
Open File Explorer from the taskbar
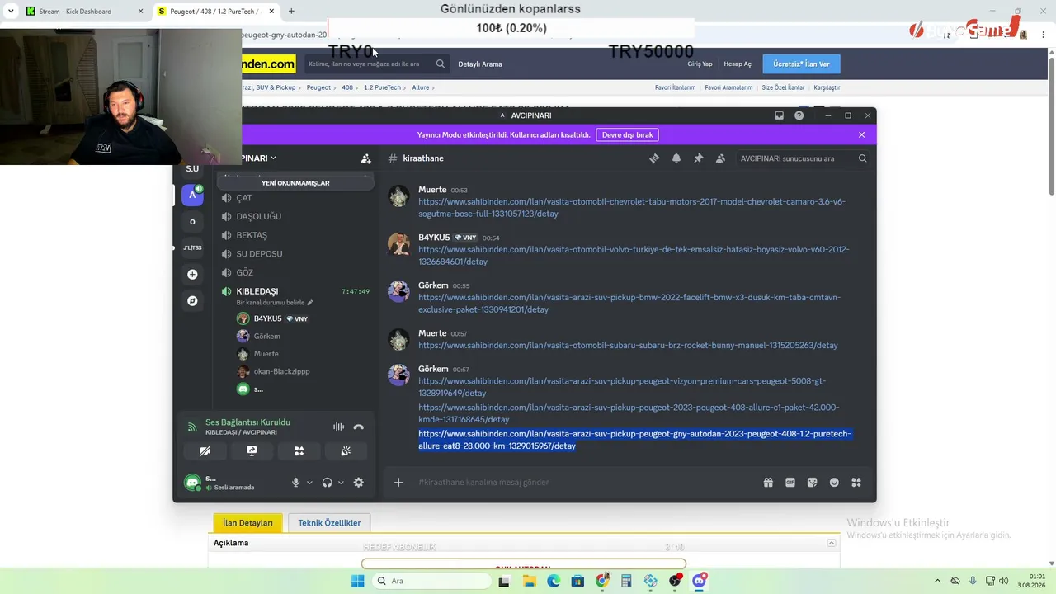coord(529,581)
